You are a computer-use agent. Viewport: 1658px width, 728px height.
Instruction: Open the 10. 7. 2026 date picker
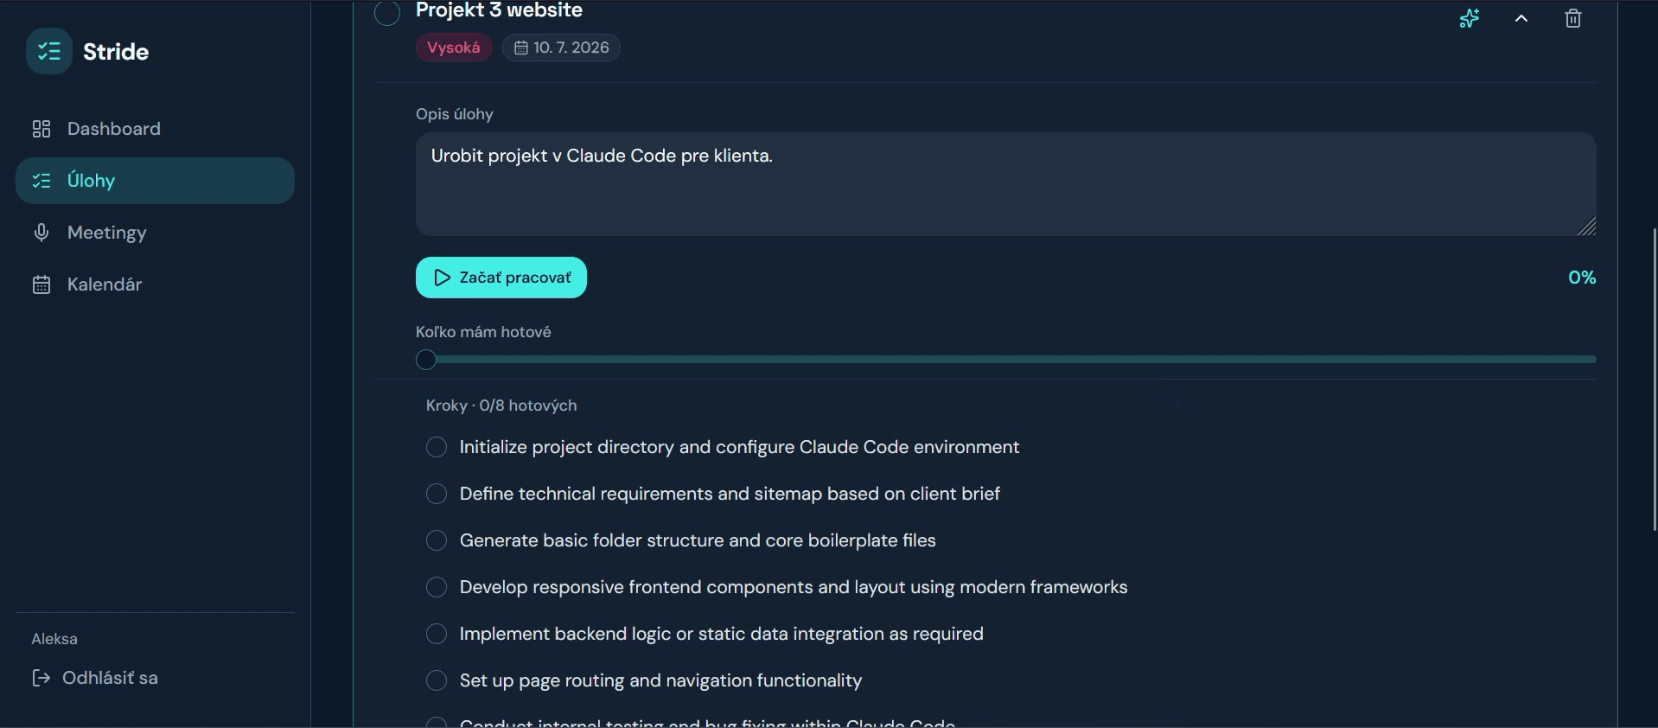561,48
